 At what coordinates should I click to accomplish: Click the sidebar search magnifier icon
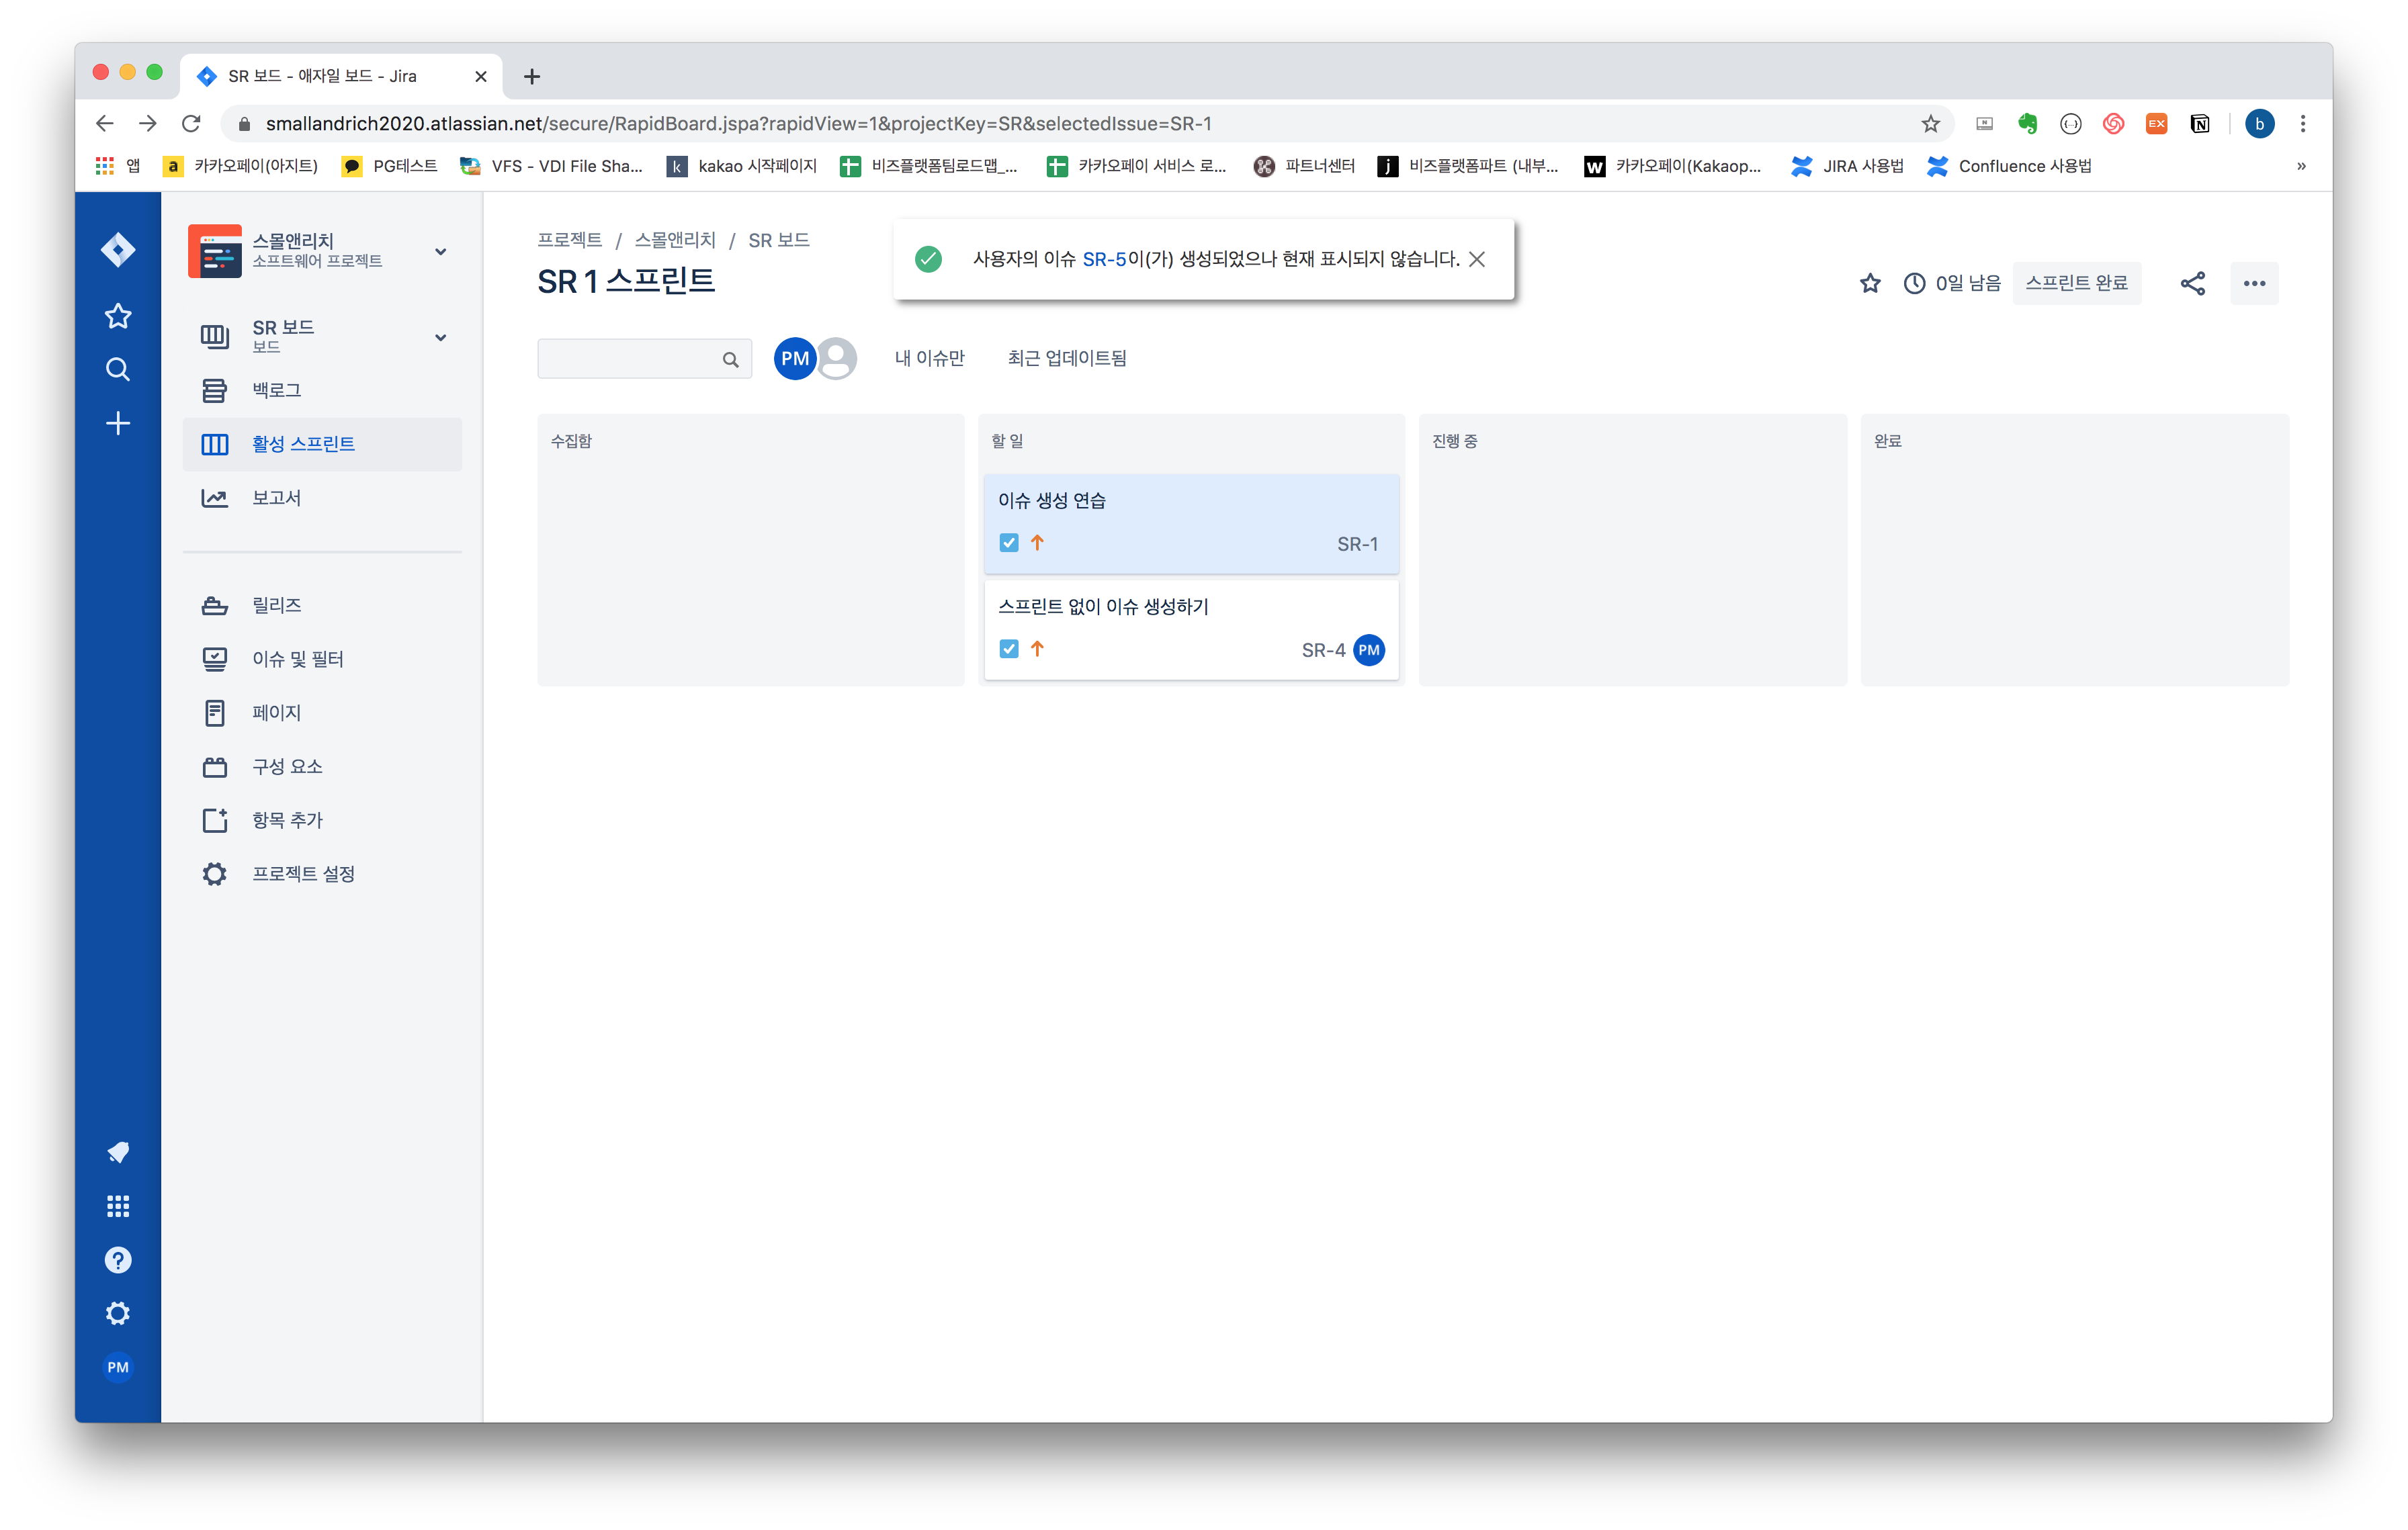click(118, 370)
